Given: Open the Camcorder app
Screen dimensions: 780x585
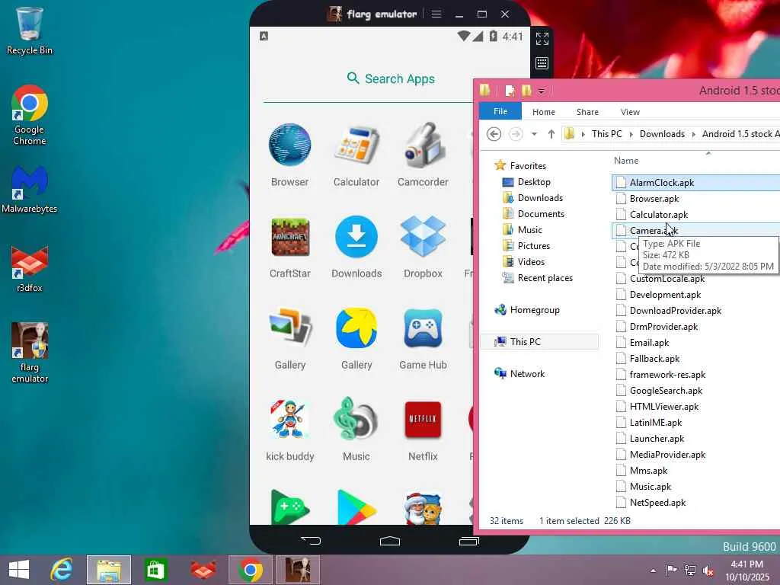Looking at the screenshot, I should coord(422,145).
